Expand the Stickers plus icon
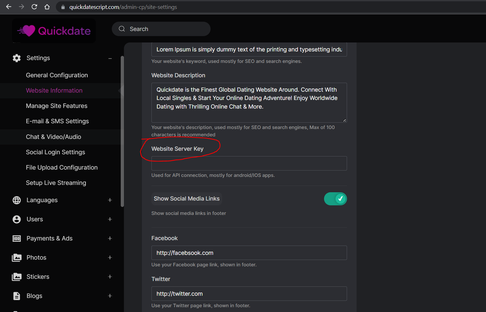Screen dimensions: 486x312 (110, 277)
